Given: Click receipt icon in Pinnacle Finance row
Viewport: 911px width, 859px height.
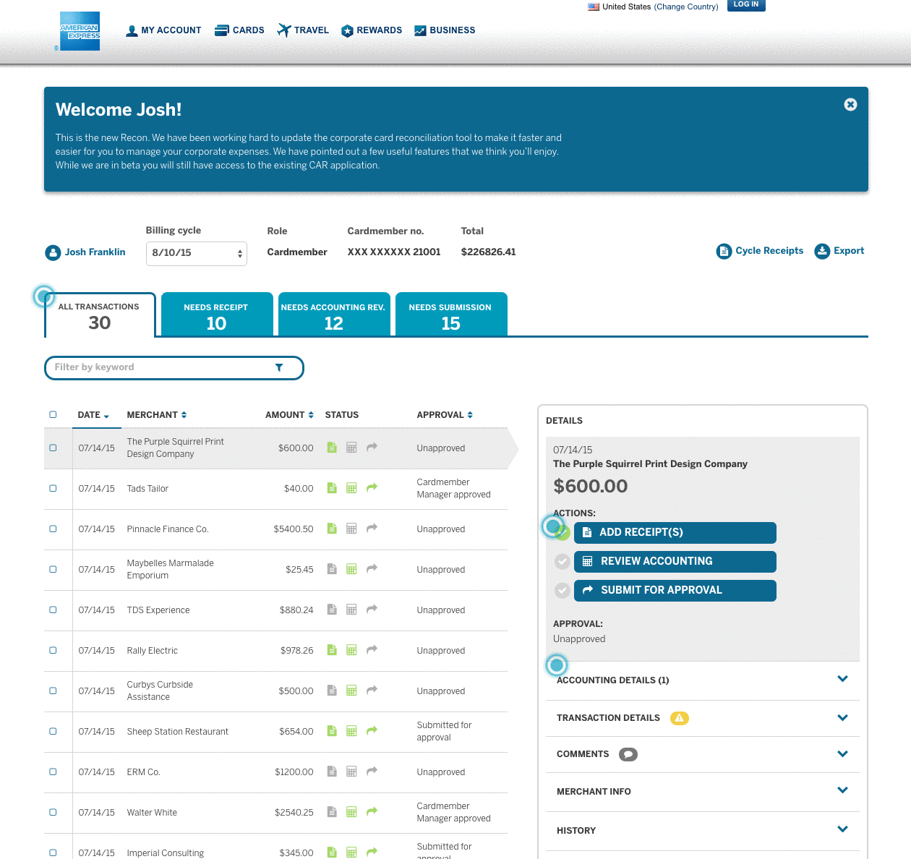Looking at the screenshot, I should [x=332, y=529].
